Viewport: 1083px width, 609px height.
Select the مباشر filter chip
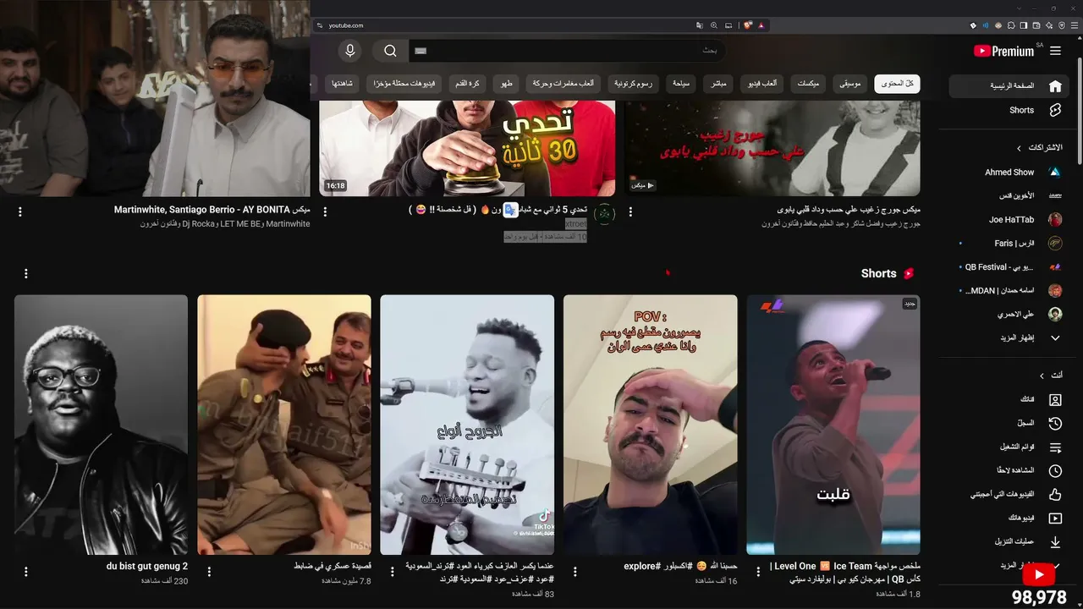click(719, 84)
